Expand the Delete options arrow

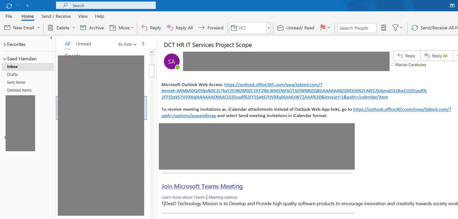point(74,28)
